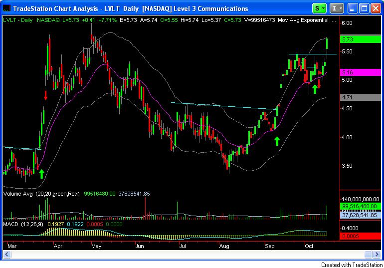
Task: Click the 'Jul' date axis label
Action: pos(182,246)
